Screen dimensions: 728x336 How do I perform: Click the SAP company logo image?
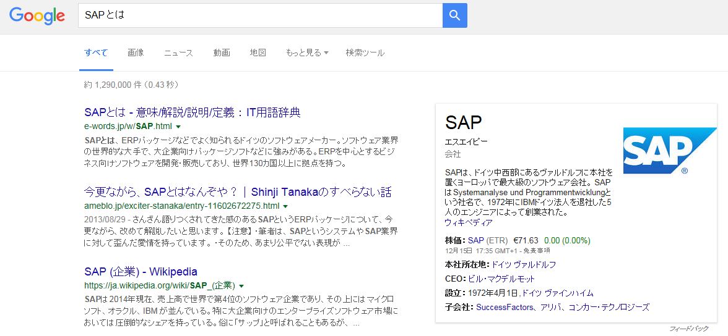pyautogui.click(x=670, y=151)
